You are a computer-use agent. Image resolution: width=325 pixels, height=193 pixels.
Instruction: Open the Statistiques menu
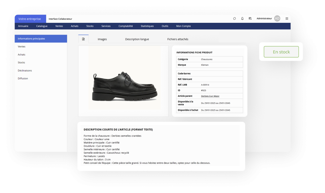[147, 26]
